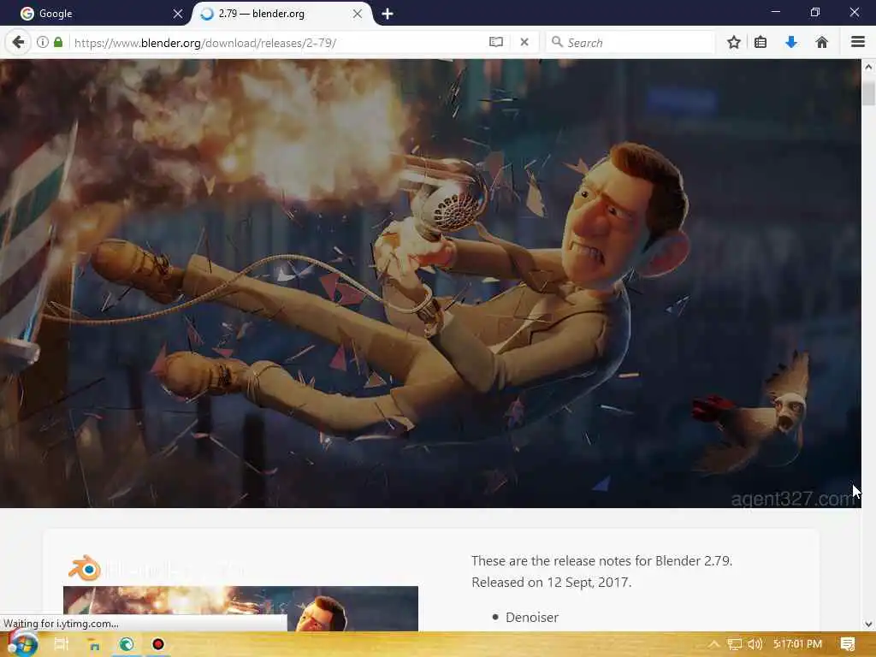The width and height of the screenshot is (876, 657).
Task: Restore down the browser window
Action: [815, 12]
